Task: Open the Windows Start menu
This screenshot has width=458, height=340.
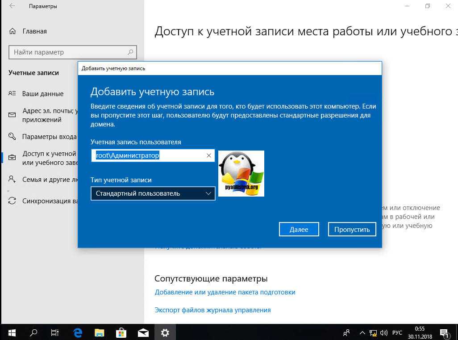Action: click(12, 332)
